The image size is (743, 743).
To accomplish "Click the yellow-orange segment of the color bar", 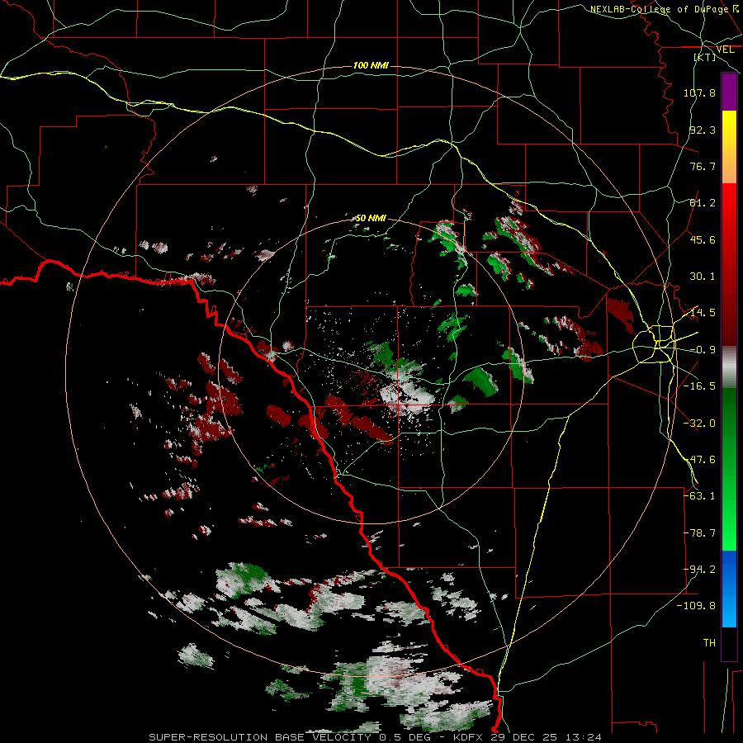I will (729, 147).
